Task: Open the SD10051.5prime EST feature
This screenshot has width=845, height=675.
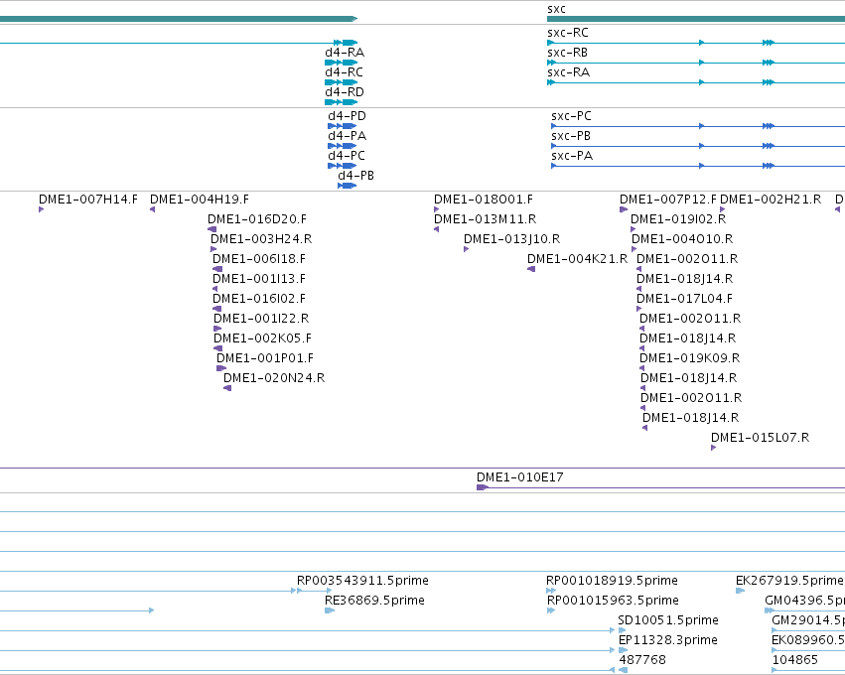Action: point(623,630)
